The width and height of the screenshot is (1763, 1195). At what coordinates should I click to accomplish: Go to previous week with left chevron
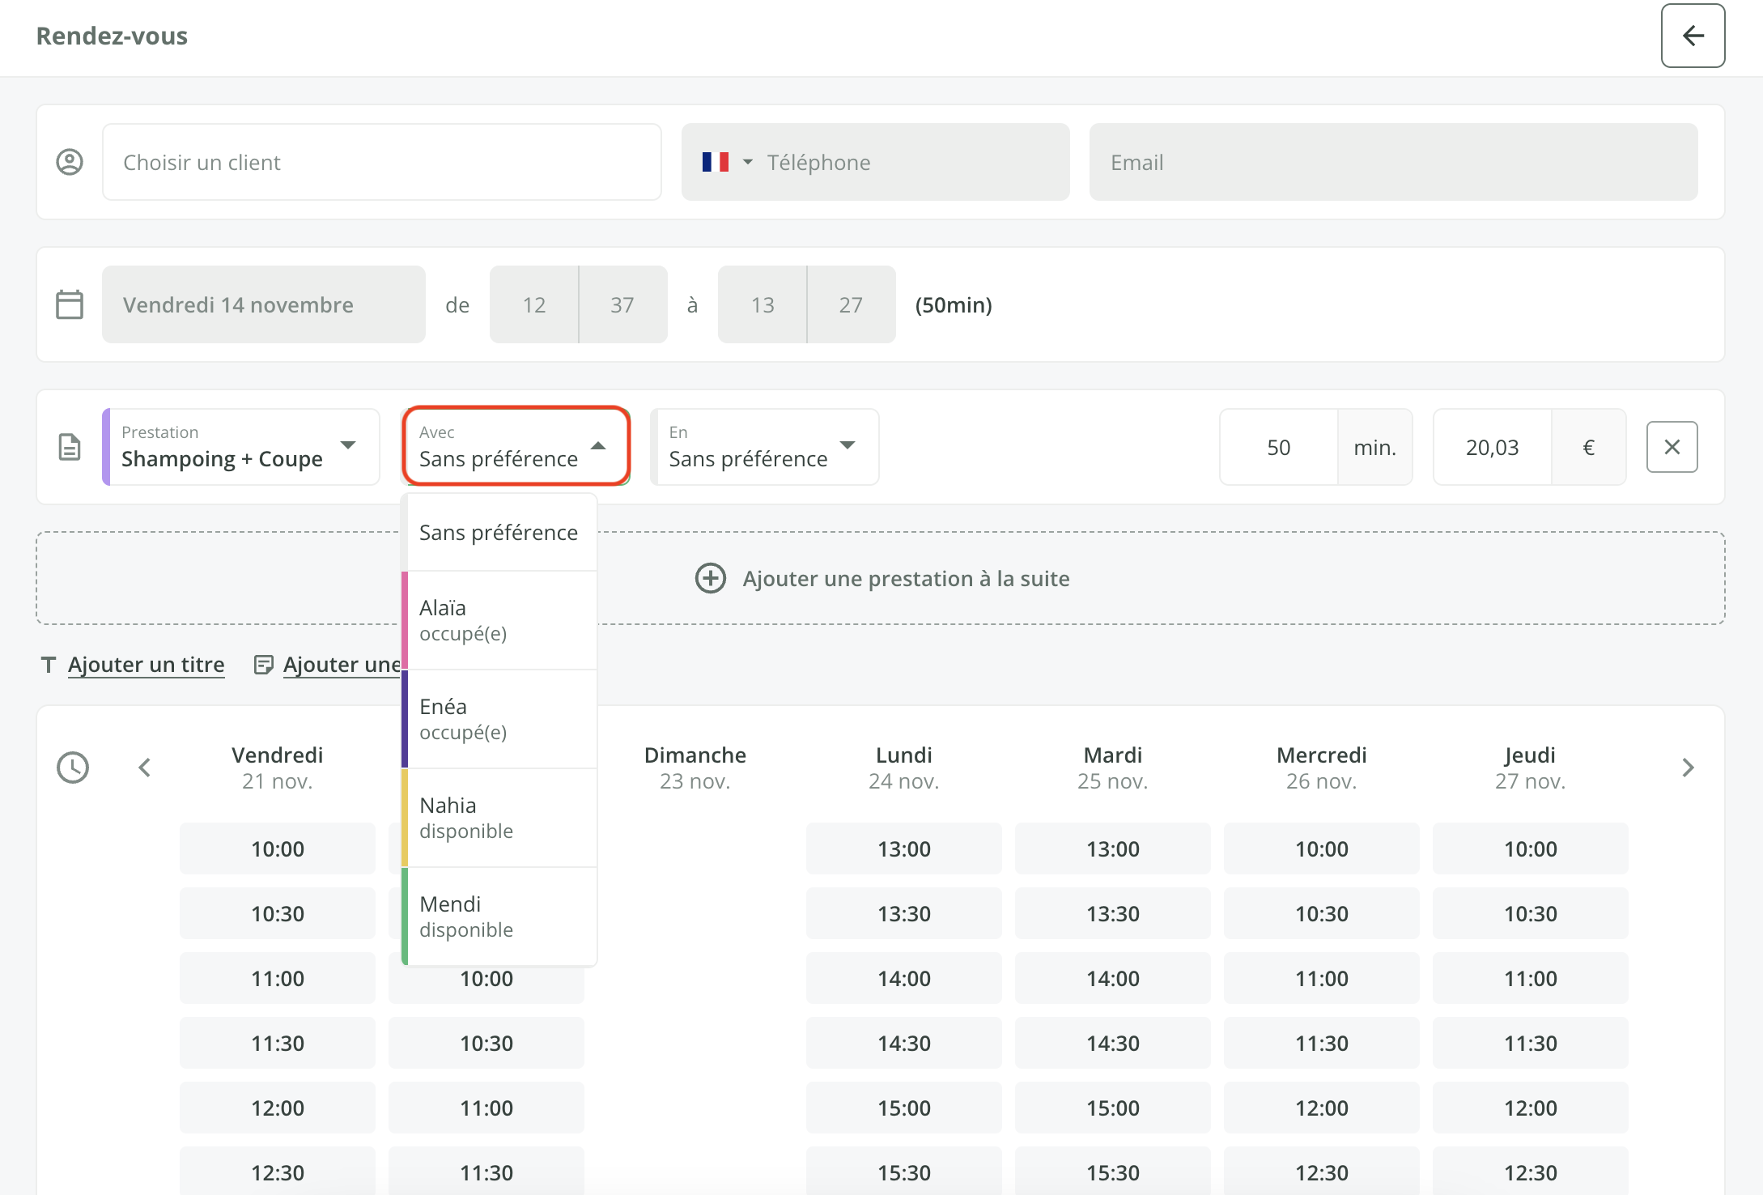[145, 768]
